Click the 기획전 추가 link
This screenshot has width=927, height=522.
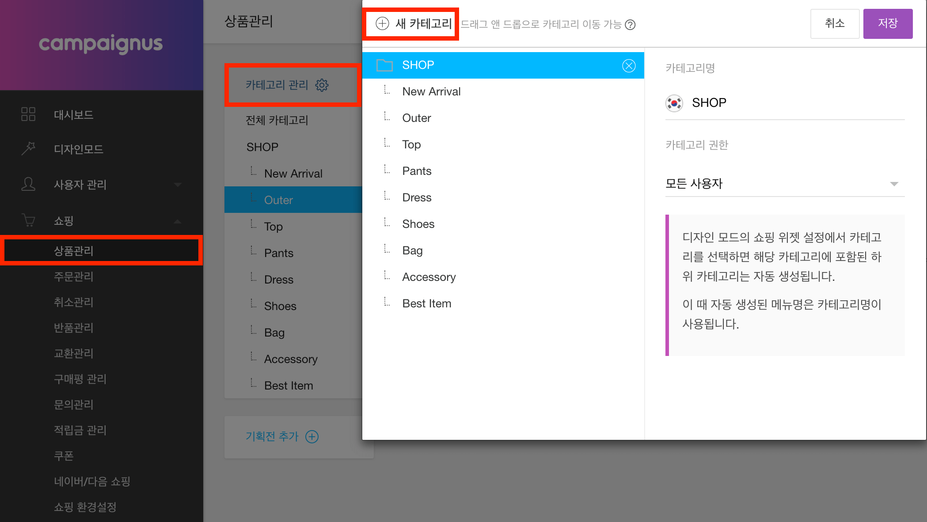click(272, 437)
